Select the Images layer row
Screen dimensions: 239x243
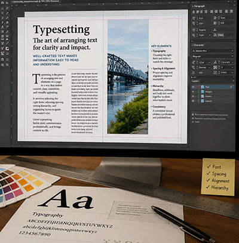pos(213,92)
